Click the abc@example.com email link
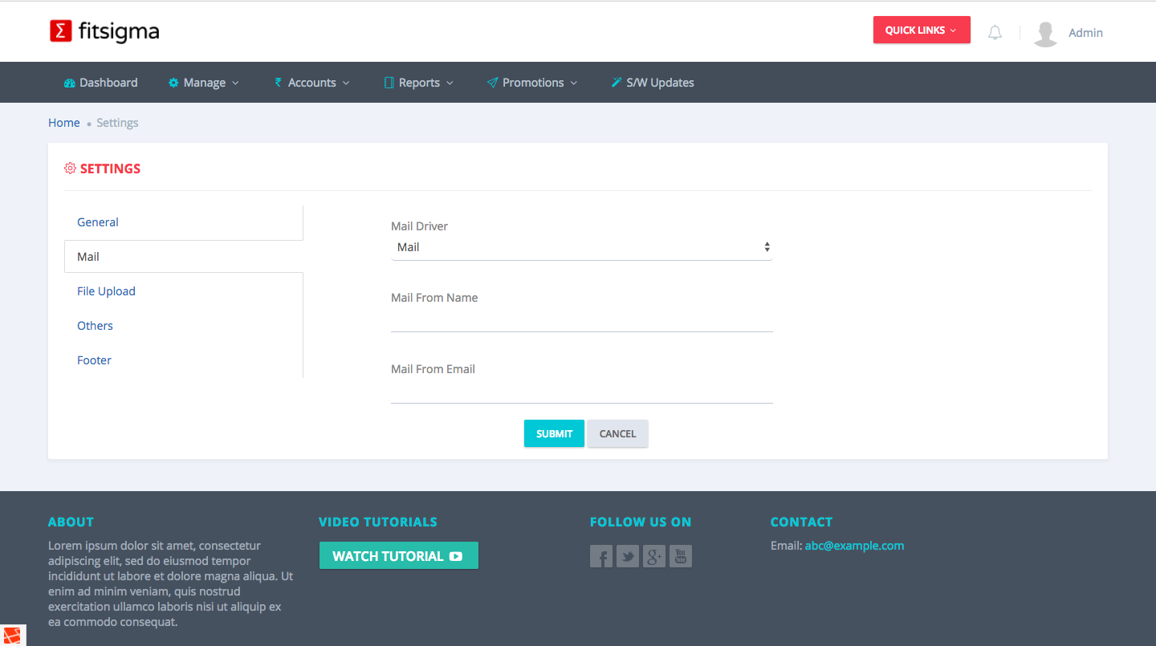Screen dimensions: 1156x646 [x=854, y=546]
